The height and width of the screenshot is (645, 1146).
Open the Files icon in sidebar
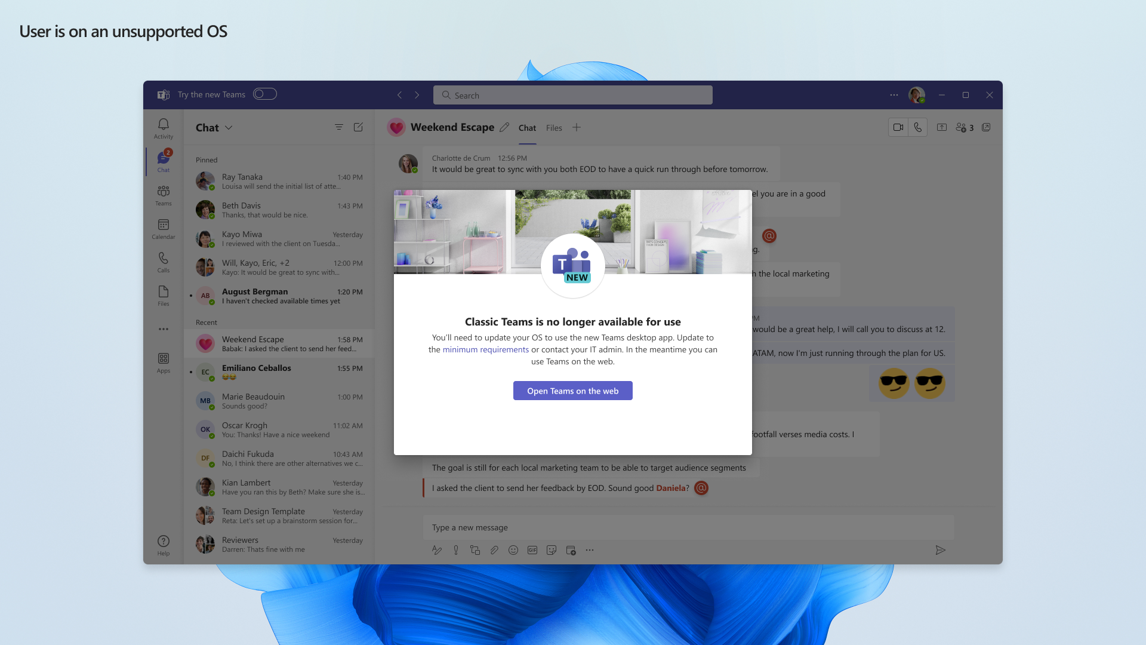point(164,296)
